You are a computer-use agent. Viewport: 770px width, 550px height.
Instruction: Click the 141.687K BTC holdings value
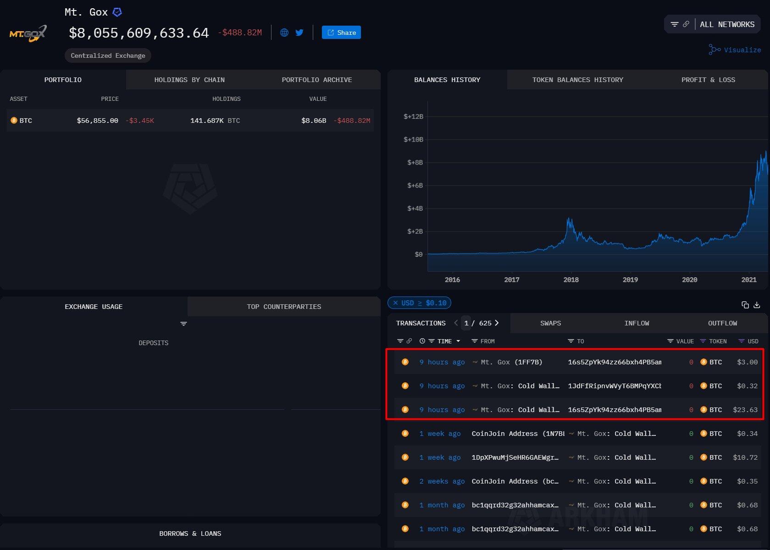215,121
